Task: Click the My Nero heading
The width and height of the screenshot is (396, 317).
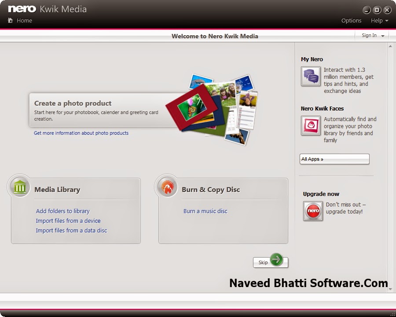Action: [312, 59]
